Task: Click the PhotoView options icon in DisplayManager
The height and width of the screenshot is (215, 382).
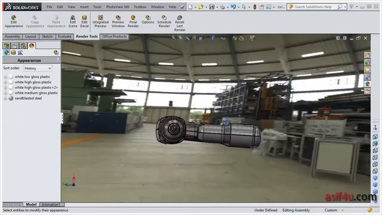Action: pos(56,53)
